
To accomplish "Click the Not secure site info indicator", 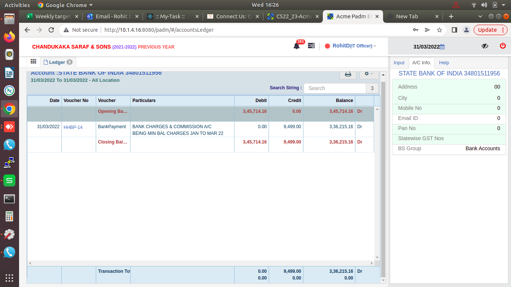I will [x=81, y=30].
